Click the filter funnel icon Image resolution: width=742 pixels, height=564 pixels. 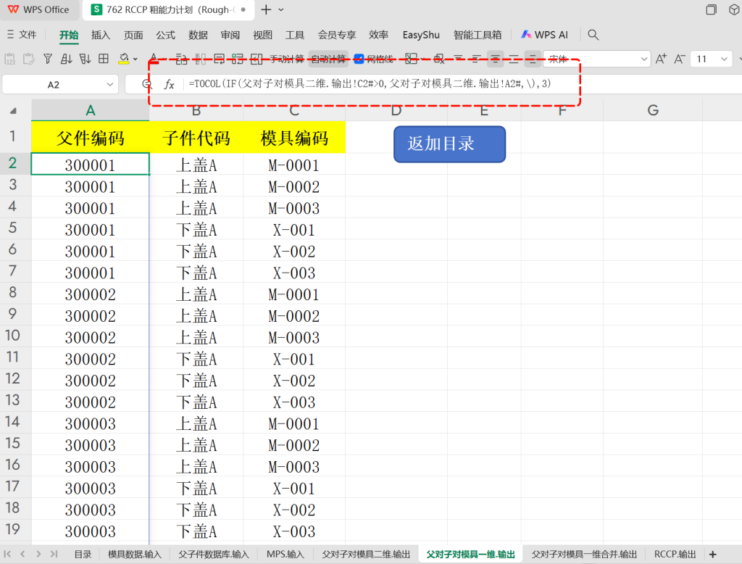pos(47,59)
